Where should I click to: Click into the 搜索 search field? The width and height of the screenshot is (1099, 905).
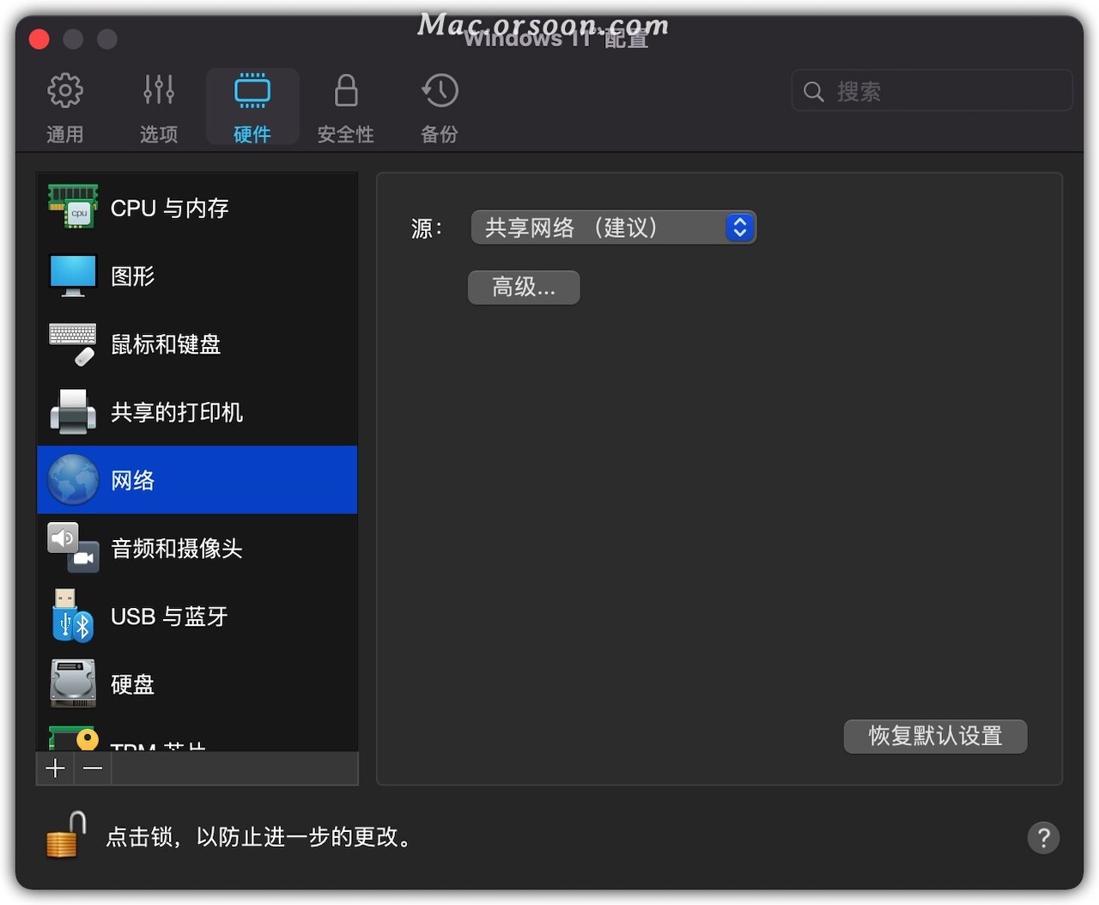tap(932, 91)
